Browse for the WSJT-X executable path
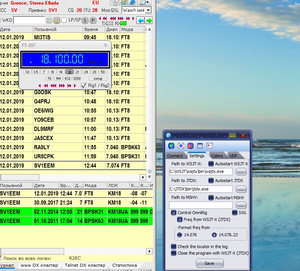 [x=241, y=172]
